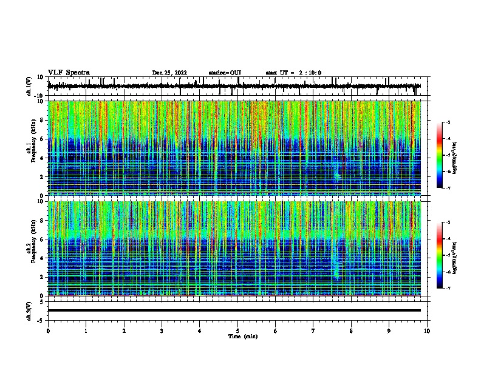481x371 pixels.
Task: Click the "start UT = 2:10:0" header text
Action: coord(293,73)
